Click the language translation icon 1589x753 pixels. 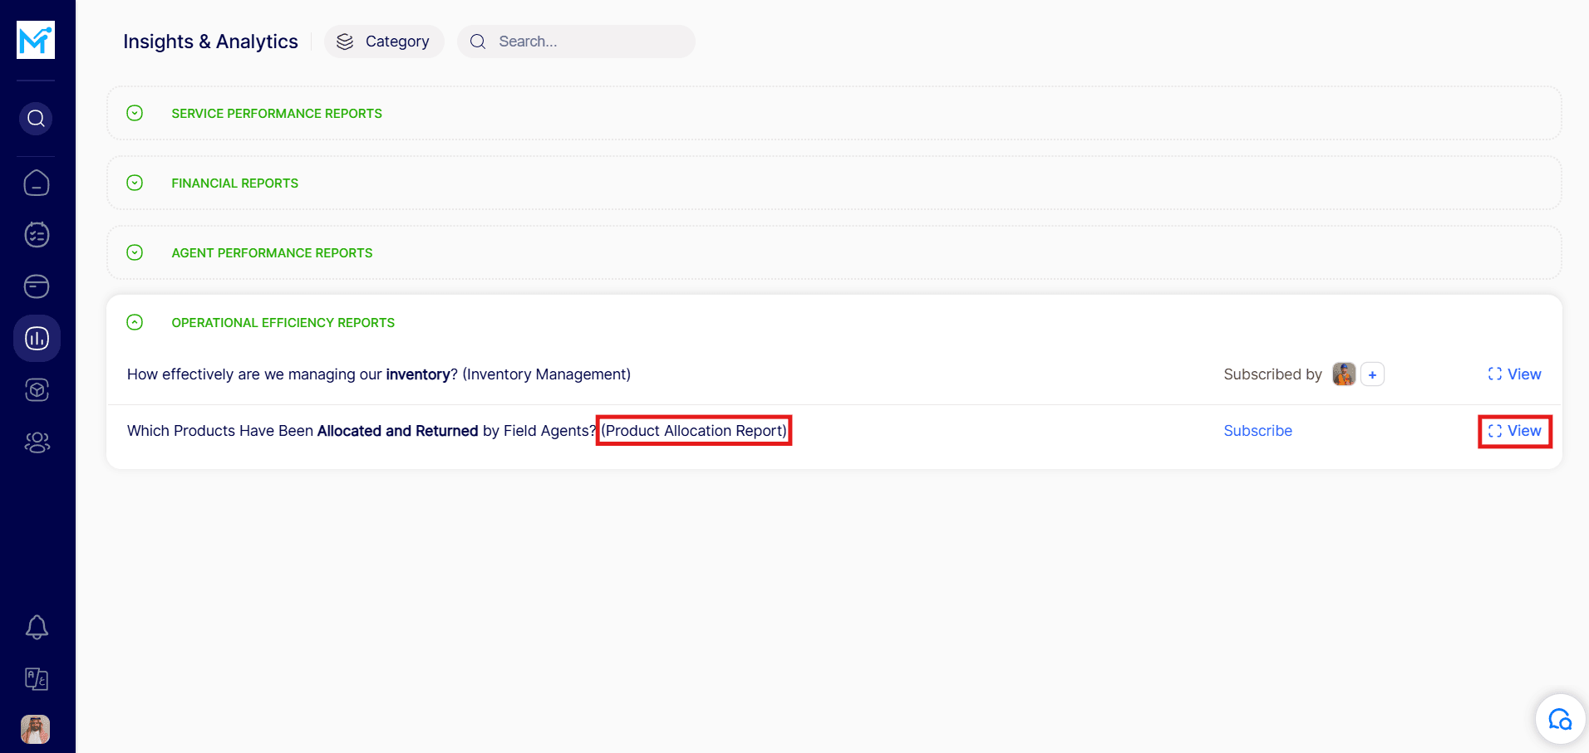[37, 679]
